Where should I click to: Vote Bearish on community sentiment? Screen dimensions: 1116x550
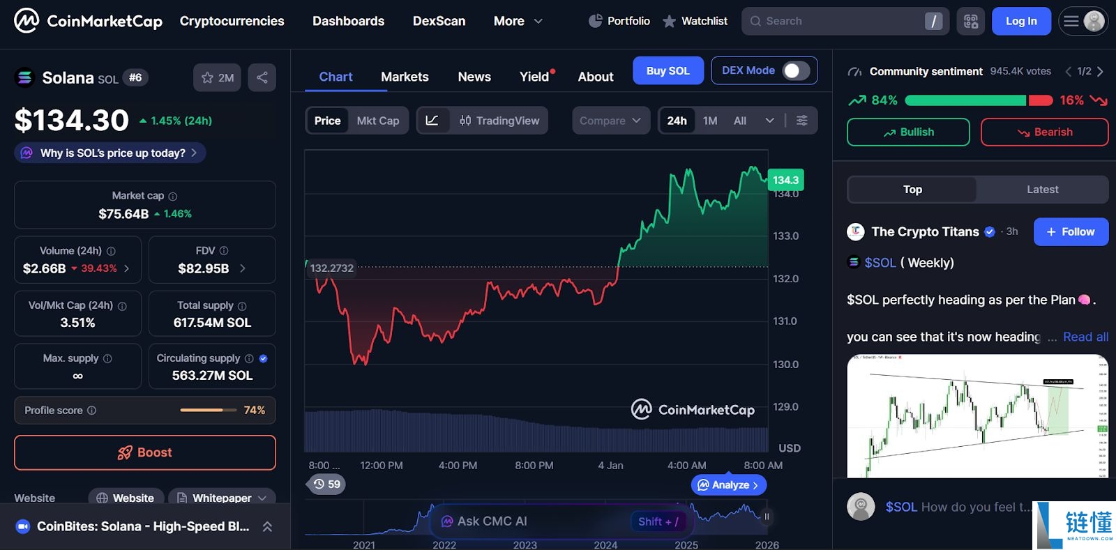click(x=1044, y=132)
